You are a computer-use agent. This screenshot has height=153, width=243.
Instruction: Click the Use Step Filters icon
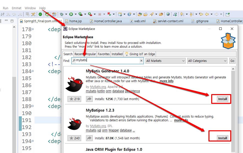33,14
